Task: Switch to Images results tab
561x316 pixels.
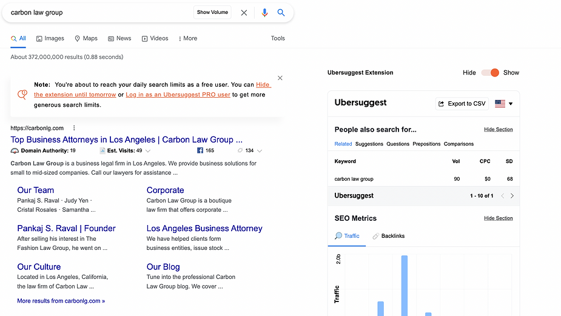Action: tap(50, 38)
